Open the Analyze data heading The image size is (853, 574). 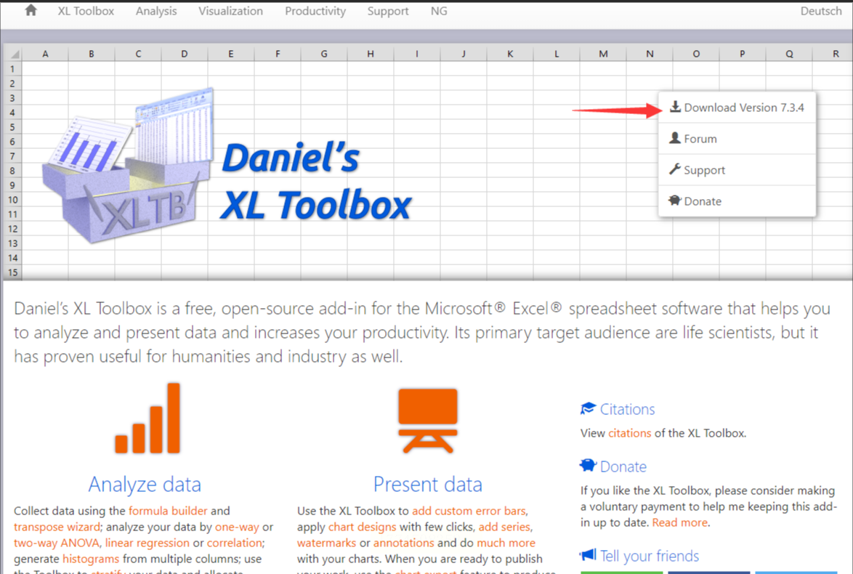(145, 484)
